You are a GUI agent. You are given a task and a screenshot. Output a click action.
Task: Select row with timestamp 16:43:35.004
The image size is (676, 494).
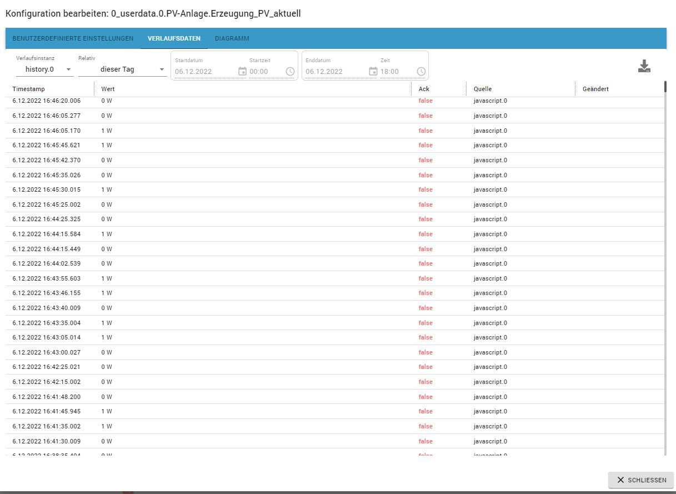pos(335,323)
